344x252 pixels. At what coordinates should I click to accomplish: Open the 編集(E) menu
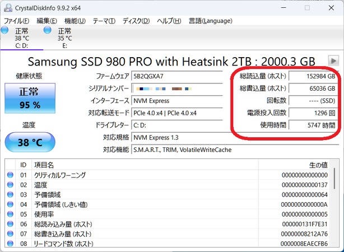pos(47,21)
